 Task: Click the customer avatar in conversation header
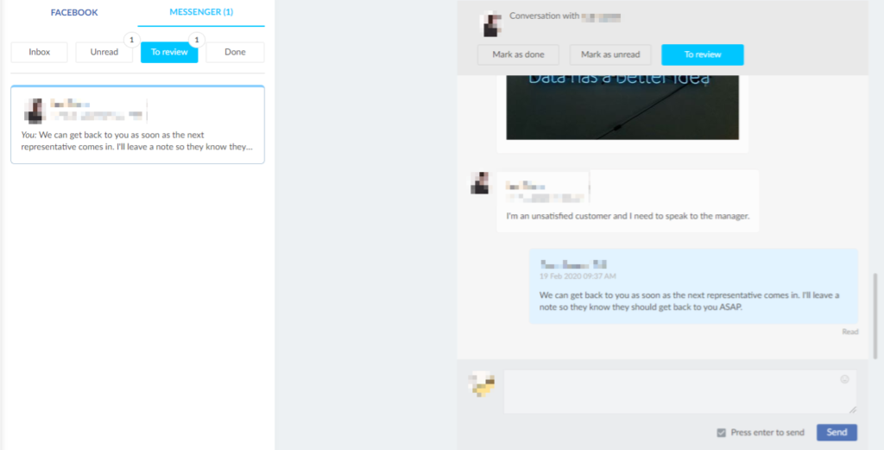point(491,24)
